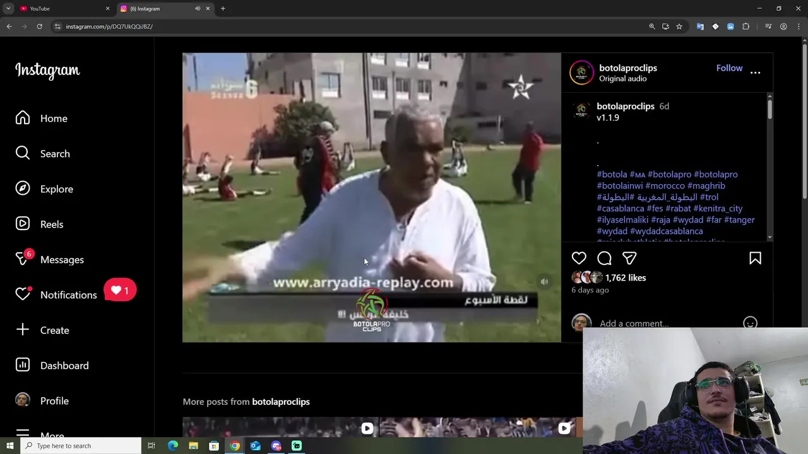
Task: Click the 6 days ago timestamp
Action: [x=590, y=290]
